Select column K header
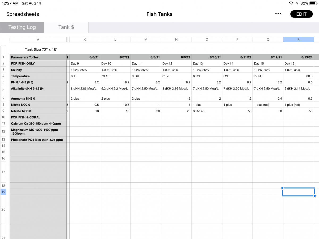 pos(85,40)
